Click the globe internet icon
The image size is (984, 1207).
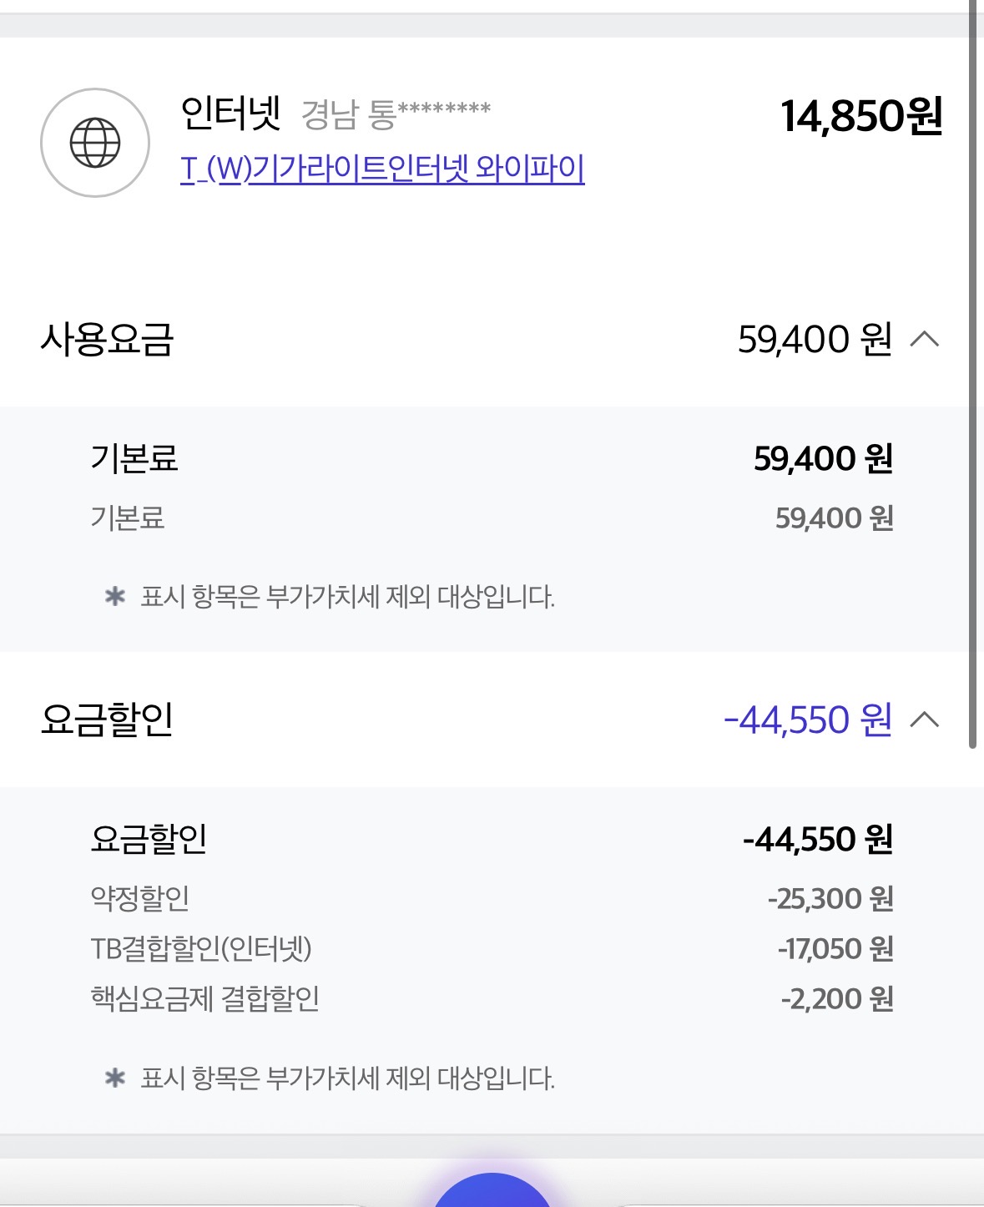[x=95, y=143]
